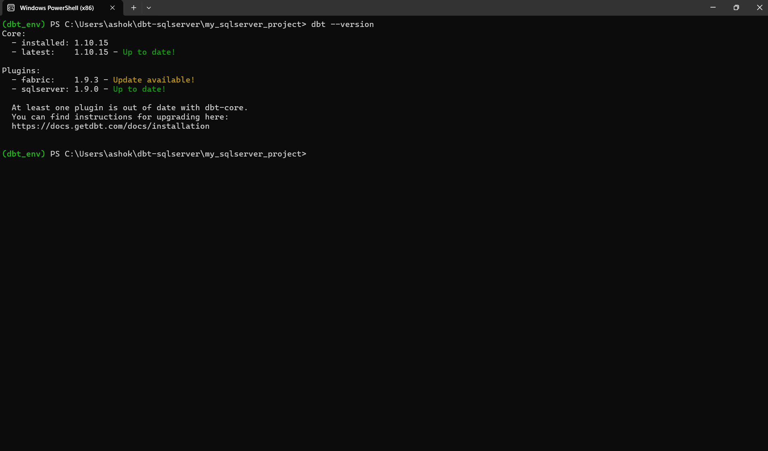This screenshot has width=768, height=451.
Task: Click the sqlserver plugin version 1.9.0
Action: coord(87,89)
